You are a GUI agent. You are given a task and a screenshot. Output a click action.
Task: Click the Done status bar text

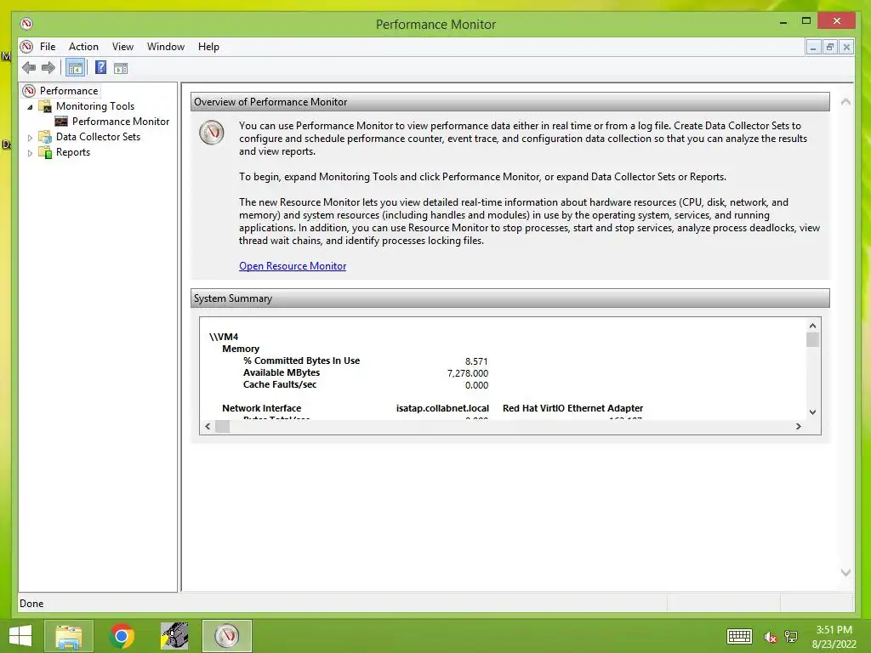[31, 604]
